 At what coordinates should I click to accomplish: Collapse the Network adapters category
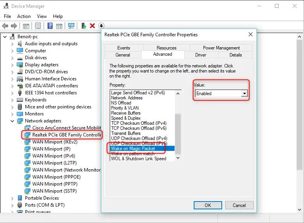[x=12, y=121]
